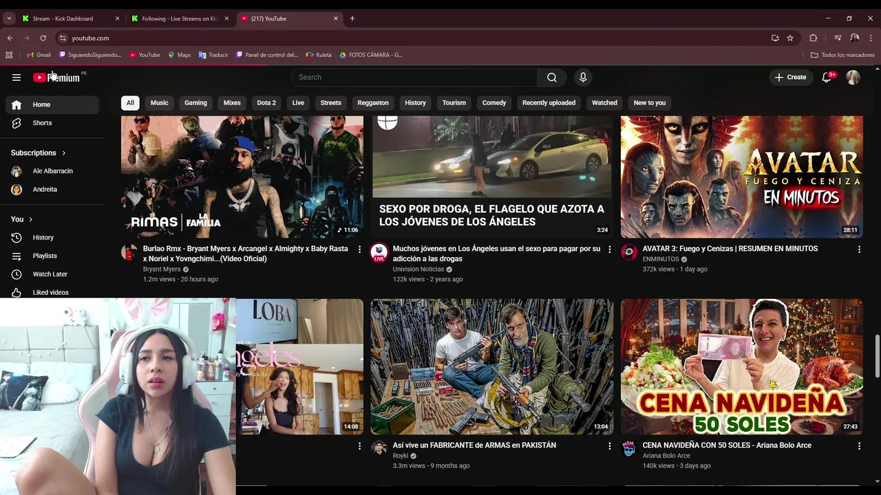
Task: Open Liked videos in sidebar
Action: [52, 292]
